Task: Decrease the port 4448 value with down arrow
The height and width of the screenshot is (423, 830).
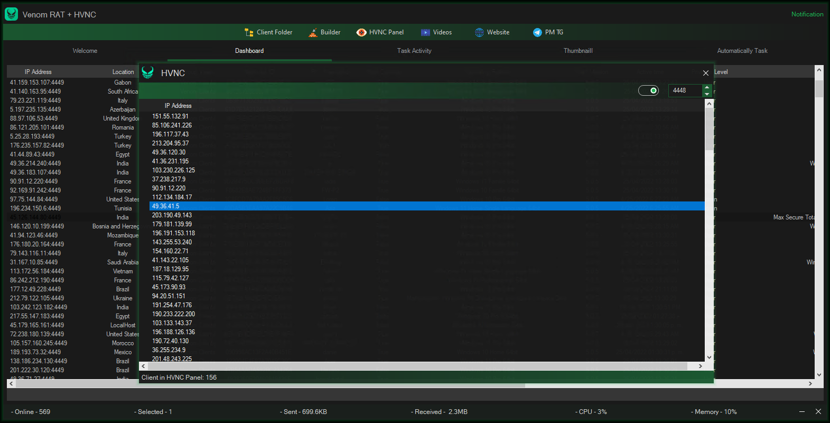Action: (707, 94)
